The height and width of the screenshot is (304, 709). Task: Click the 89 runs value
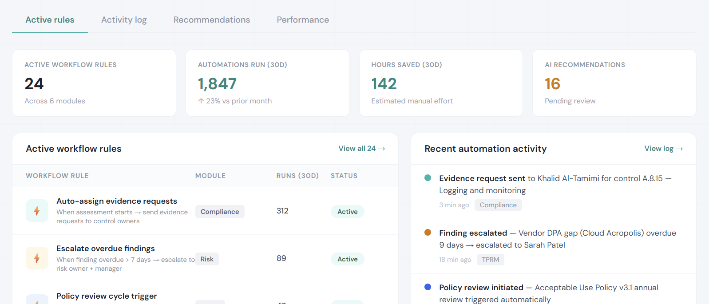(281, 258)
